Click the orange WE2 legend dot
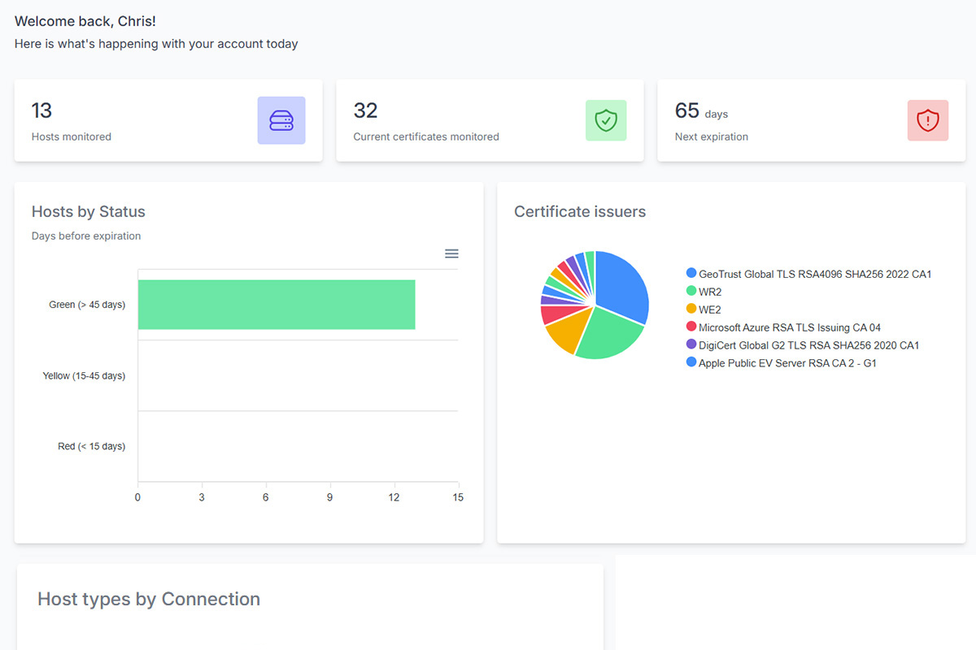The image size is (976, 650). [691, 310]
